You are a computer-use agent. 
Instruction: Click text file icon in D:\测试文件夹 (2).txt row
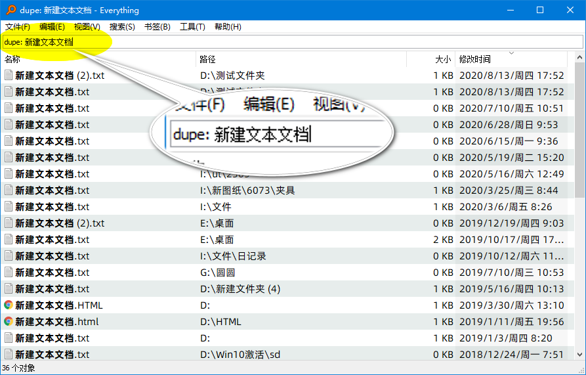tap(9, 75)
